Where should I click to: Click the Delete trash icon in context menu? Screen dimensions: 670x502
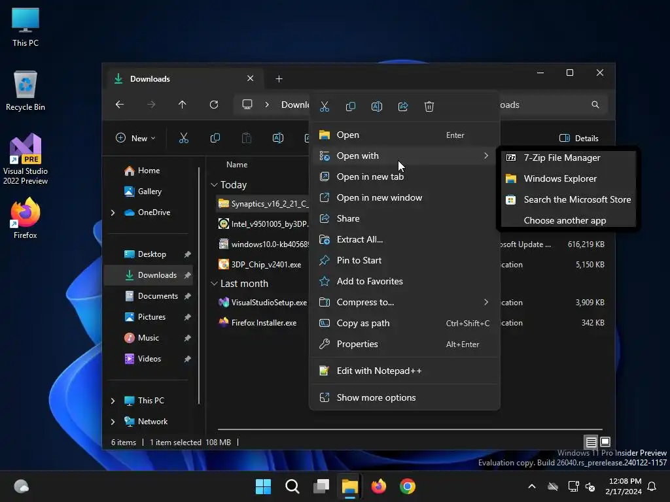pyautogui.click(x=429, y=107)
